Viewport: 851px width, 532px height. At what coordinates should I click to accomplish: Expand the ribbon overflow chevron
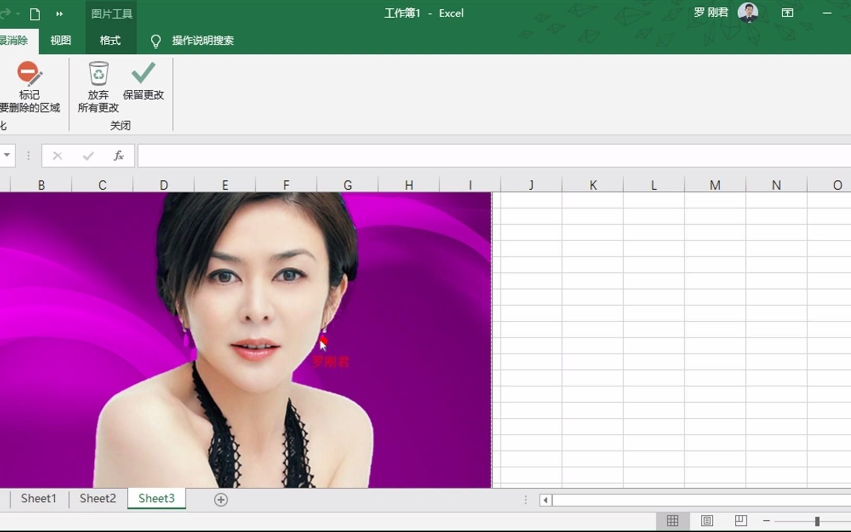[59, 14]
